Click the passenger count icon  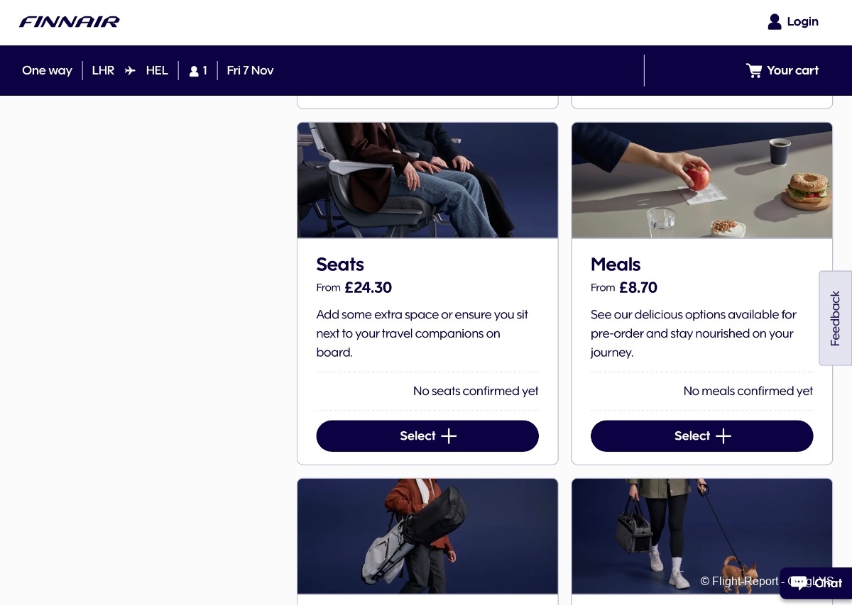194,71
